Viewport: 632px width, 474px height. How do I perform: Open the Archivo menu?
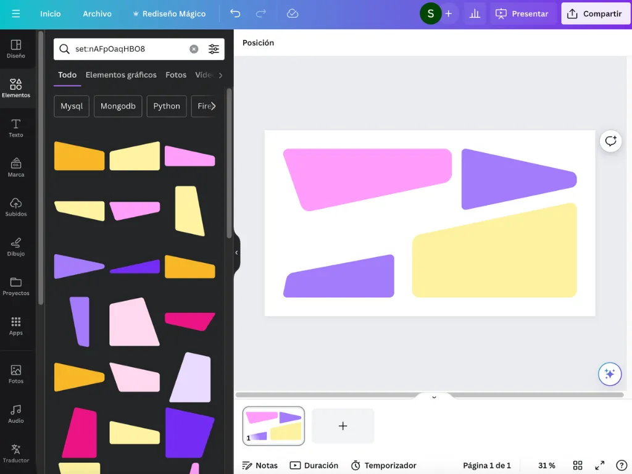[x=97, y=14]
